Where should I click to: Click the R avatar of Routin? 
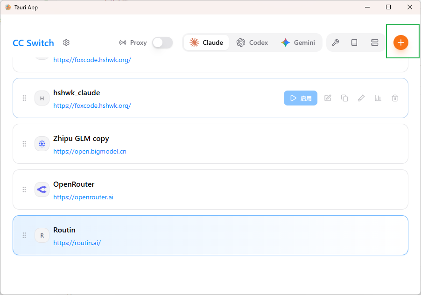point(42,235)
